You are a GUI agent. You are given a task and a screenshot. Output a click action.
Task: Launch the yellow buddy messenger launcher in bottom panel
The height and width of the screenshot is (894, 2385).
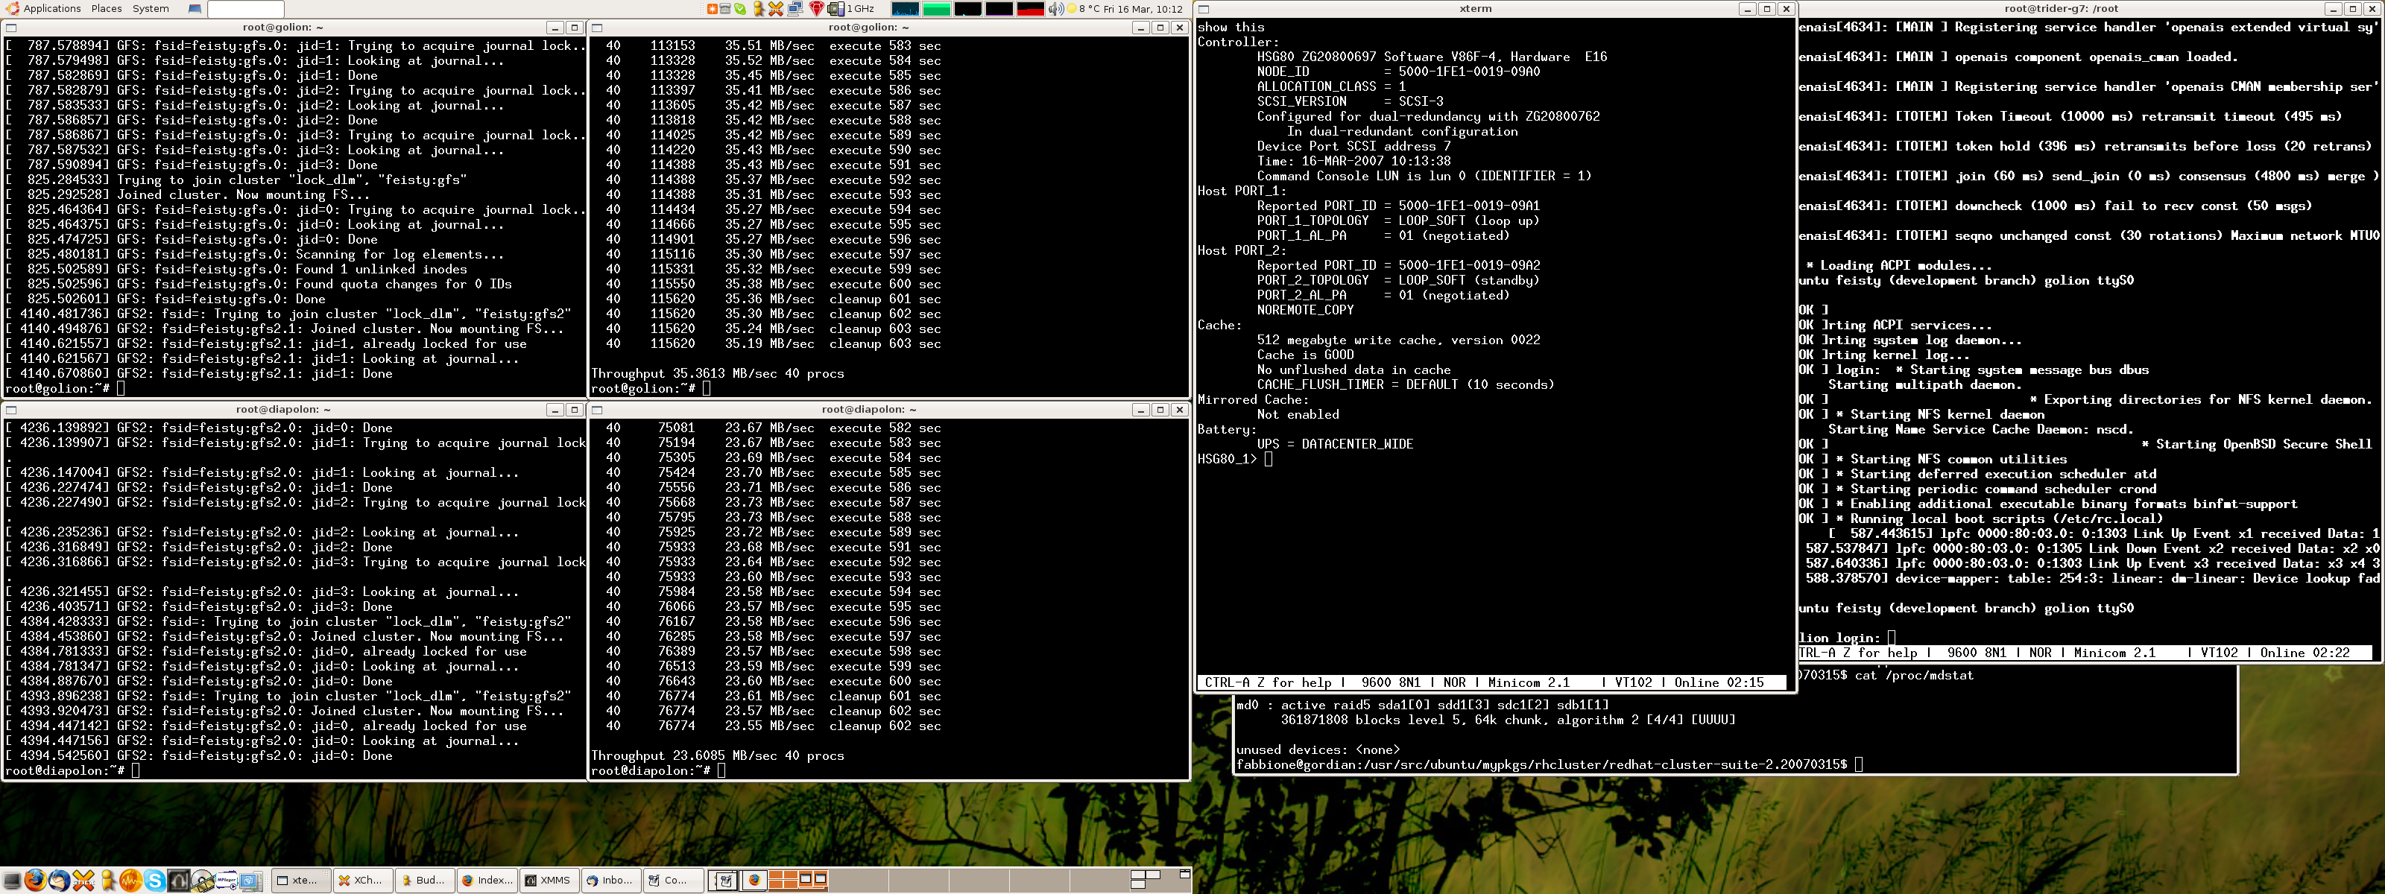pos(107,880)
